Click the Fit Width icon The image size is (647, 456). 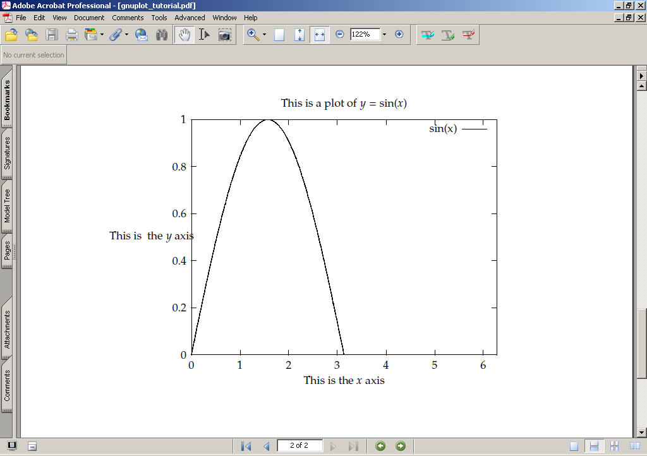320,35
